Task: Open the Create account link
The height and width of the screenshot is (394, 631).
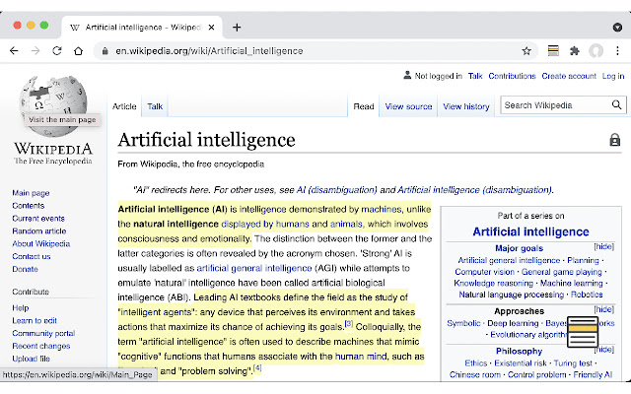Action: point(569,76)
